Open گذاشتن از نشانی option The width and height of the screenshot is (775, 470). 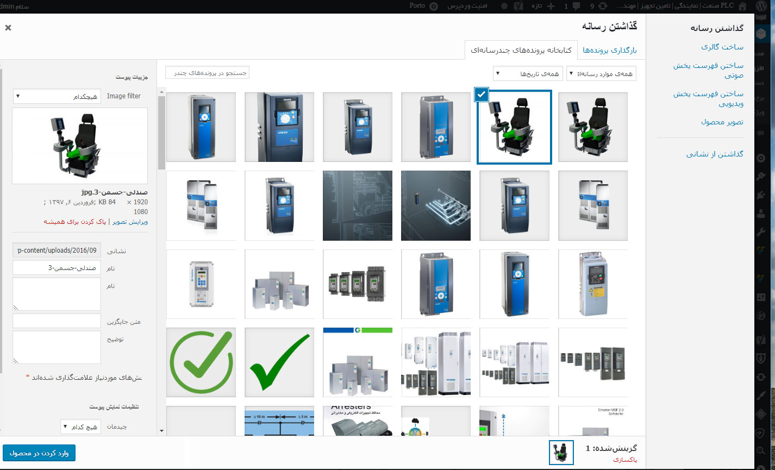[x=715, y=154]
